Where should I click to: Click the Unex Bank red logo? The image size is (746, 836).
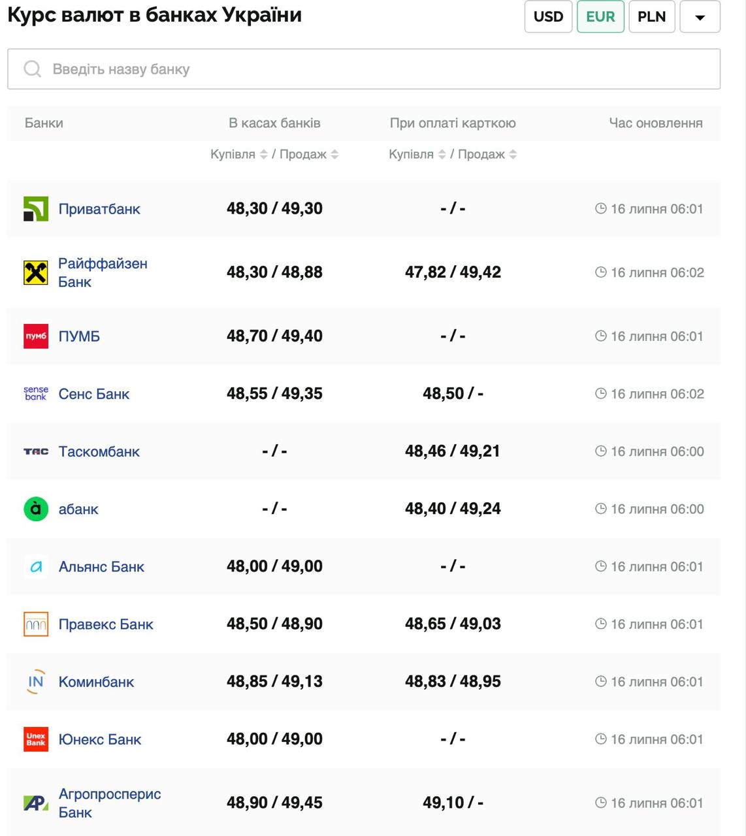36,739
